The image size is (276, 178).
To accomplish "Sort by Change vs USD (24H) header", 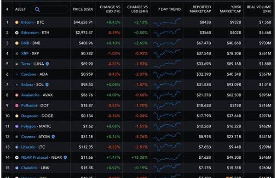I will [138, 9].
